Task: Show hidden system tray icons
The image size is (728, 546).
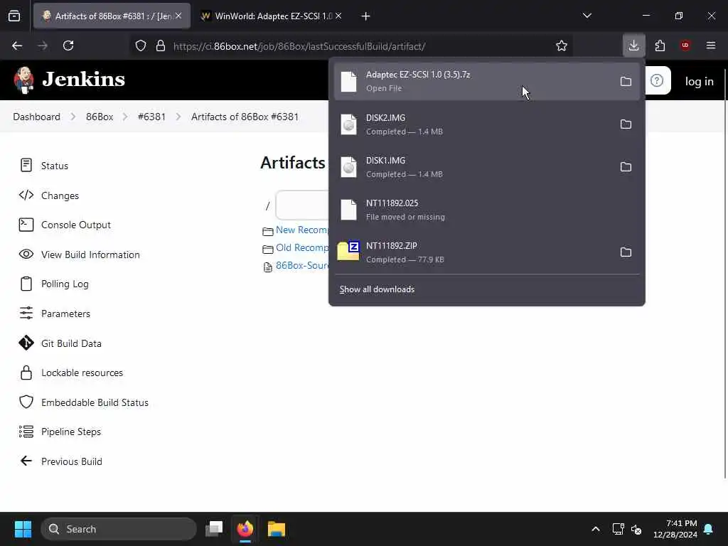Action: [596, 529]
